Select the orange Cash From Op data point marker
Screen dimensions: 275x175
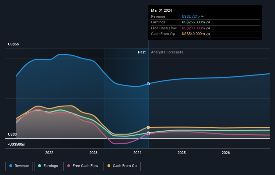[x=148, y=128]
